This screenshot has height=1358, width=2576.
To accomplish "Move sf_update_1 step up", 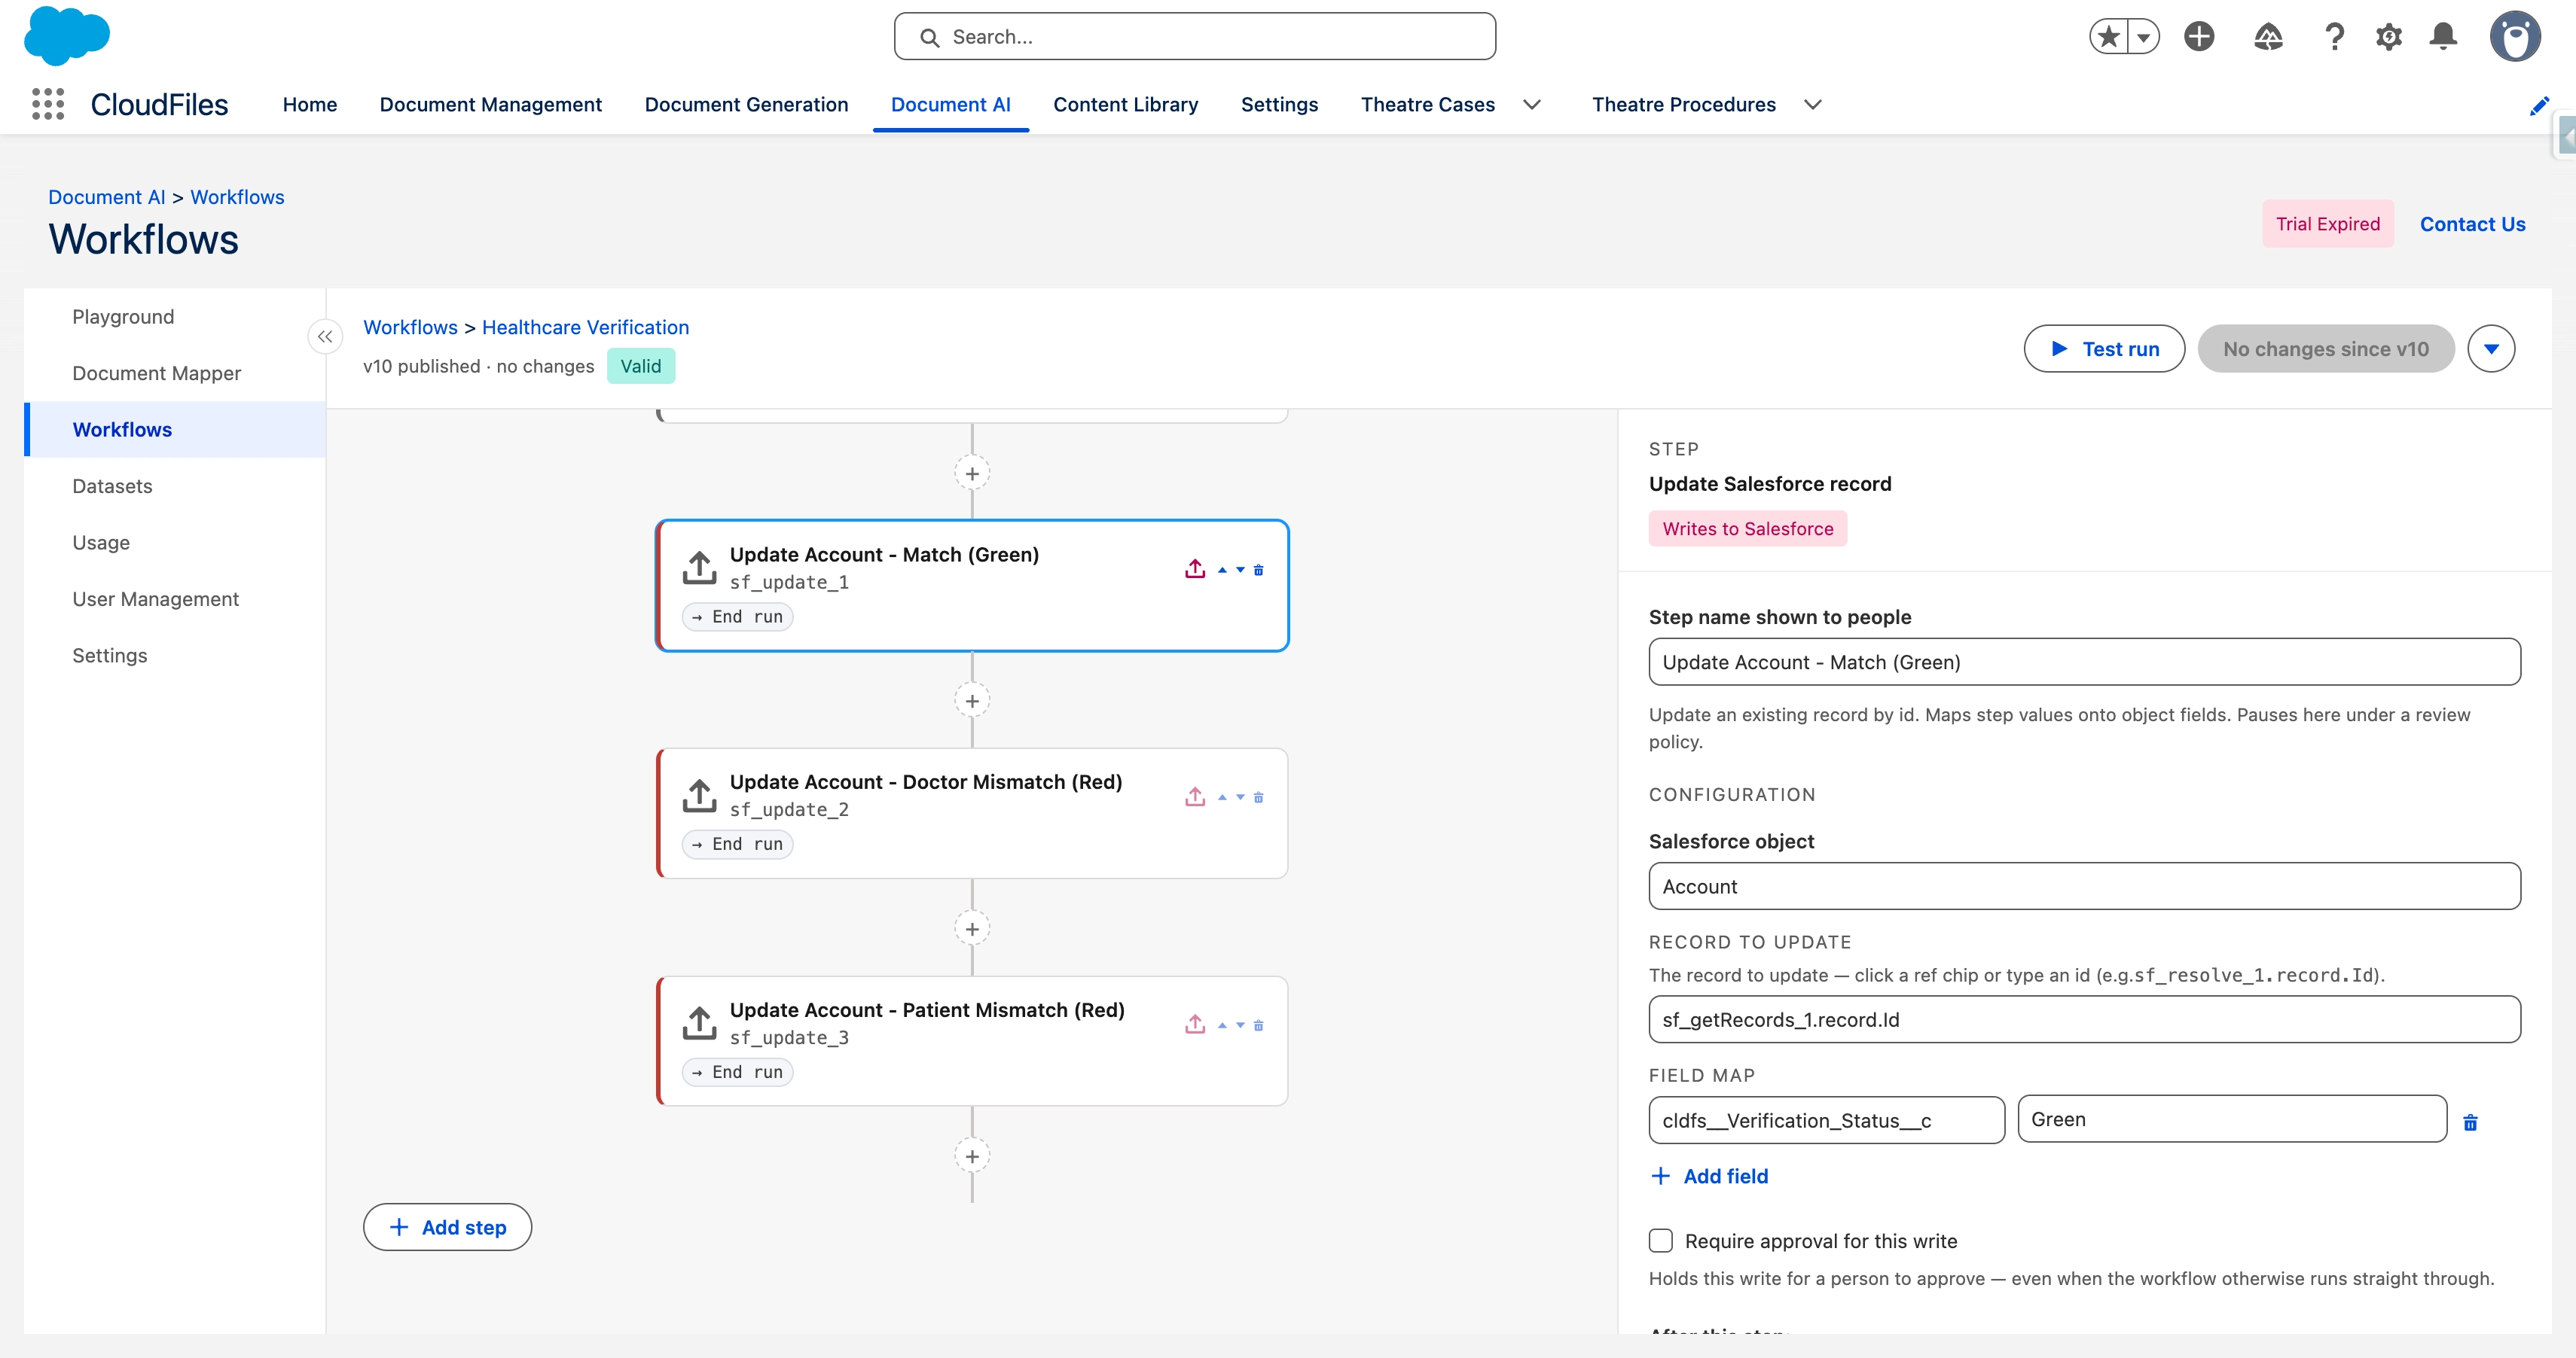I will 1222,570.
